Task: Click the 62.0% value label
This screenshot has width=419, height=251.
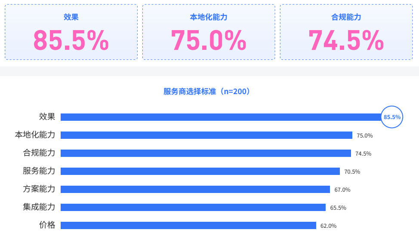Action: click(328, 226)
